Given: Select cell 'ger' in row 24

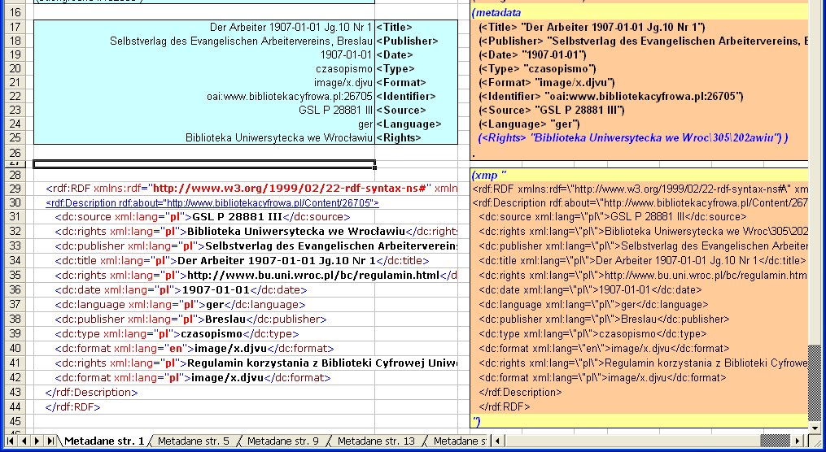Looking at the screenshot, I should [x=204, y=124].
